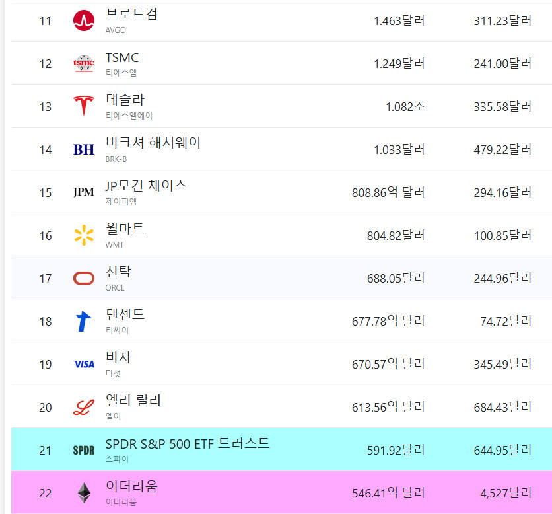The width and height of the screenshot is (552, 514).
Task: Open the JP모건 체이스 link
Action: click(x=146, y=186)
